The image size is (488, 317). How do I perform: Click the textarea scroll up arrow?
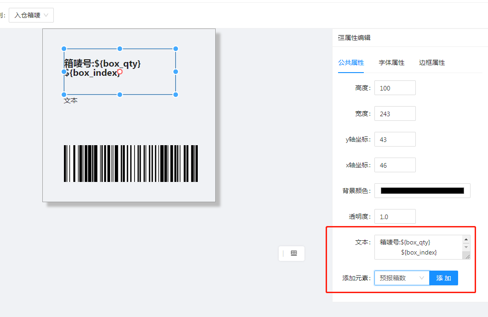[x=466, y=239]
